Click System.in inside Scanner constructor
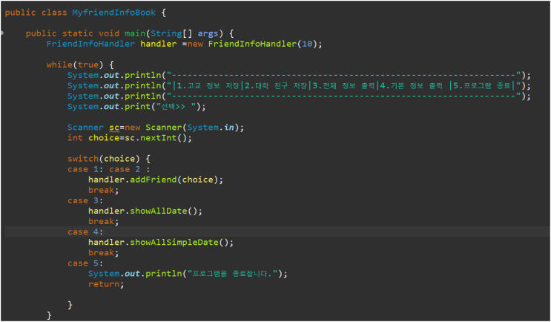The height and width of the screenshot is (322, 551). [211, 128]
